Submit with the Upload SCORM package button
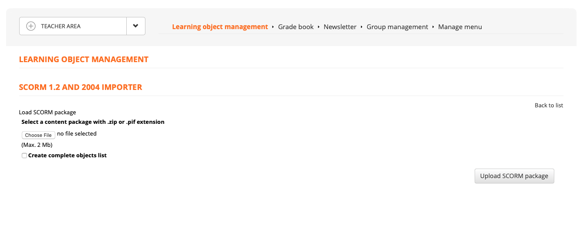 click(514, 176)
